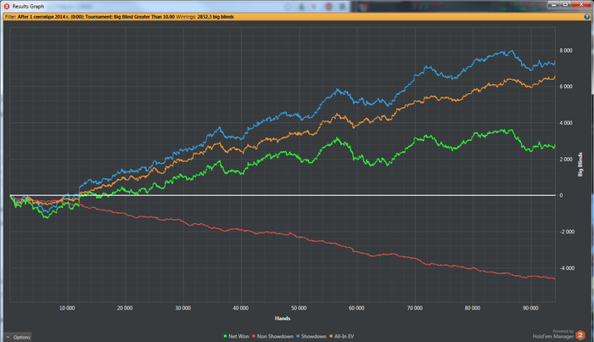Maximize the Results Graph window
Viewport: 594px width, 342px height.
[x=565, y=4]
